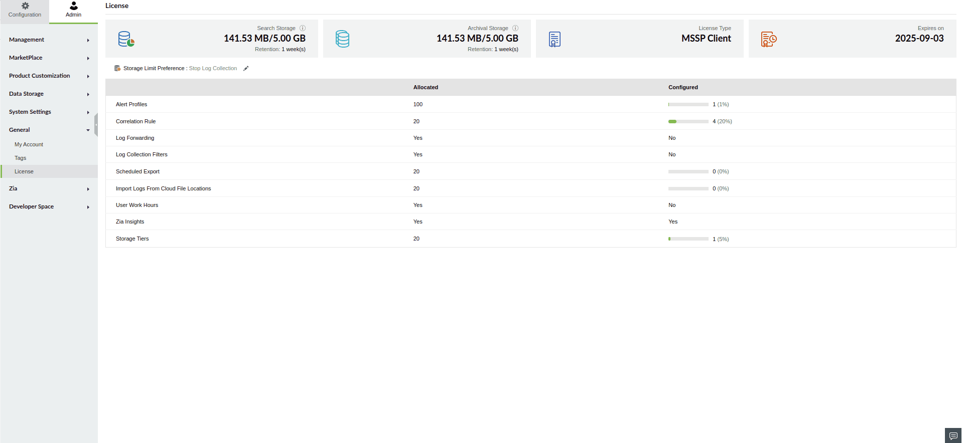Click the Log Collection Filters row label
964x443 pixels.
[x=142, y=154]
